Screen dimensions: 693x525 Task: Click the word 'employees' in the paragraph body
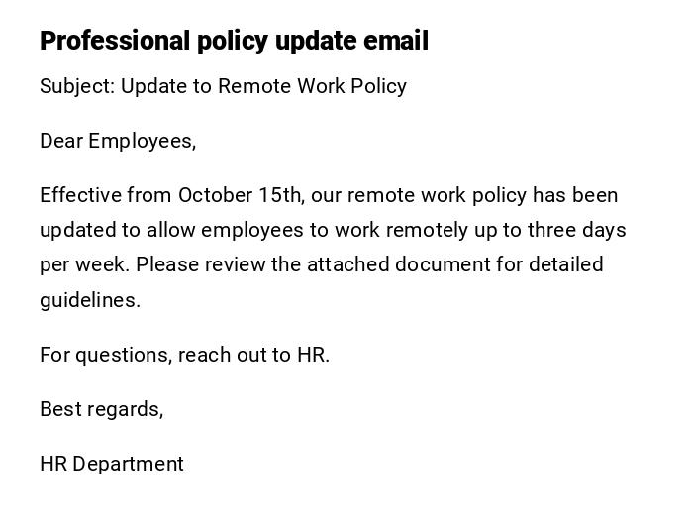pos(251,230)
